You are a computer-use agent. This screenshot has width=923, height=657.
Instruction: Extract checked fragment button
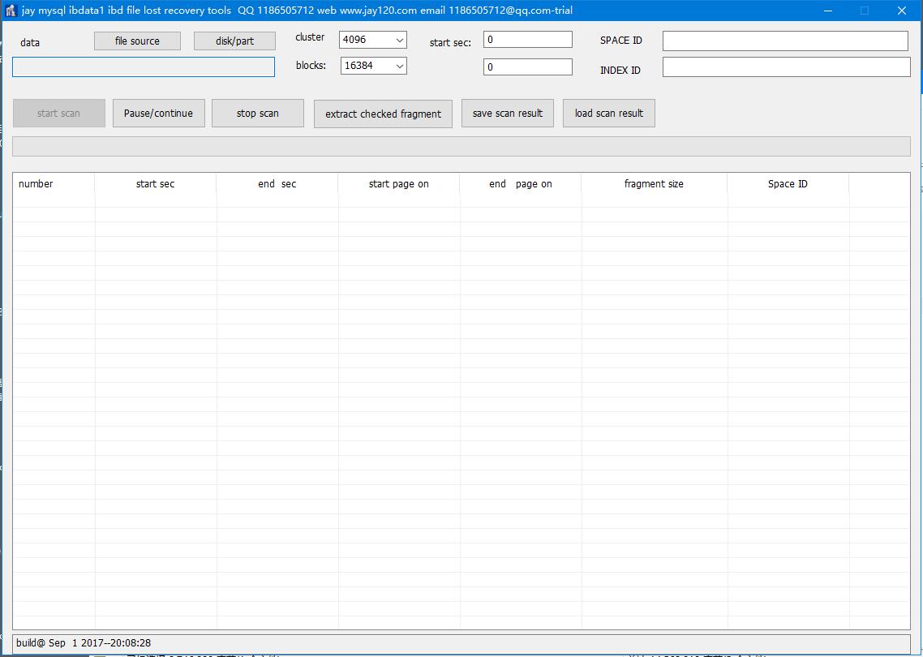tap(383, 114)
